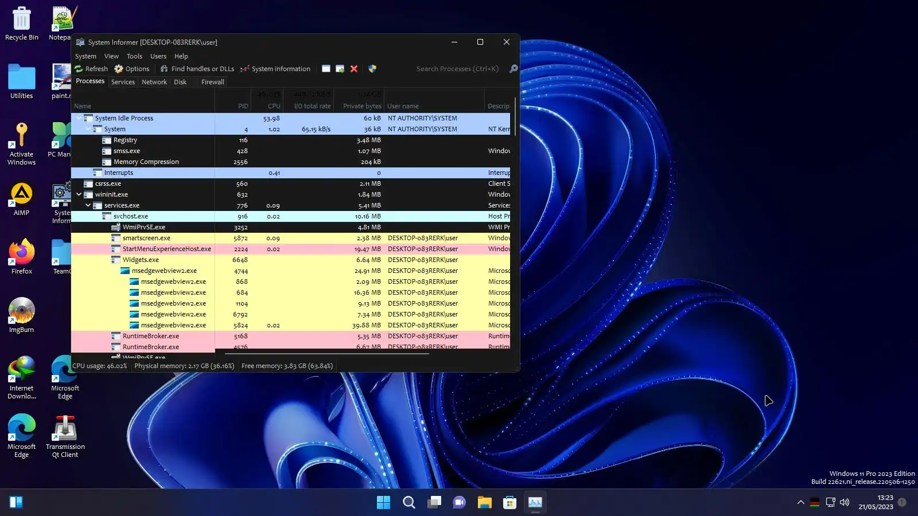
Task: Click the search magnifier icon
Action: click(514, 69)
